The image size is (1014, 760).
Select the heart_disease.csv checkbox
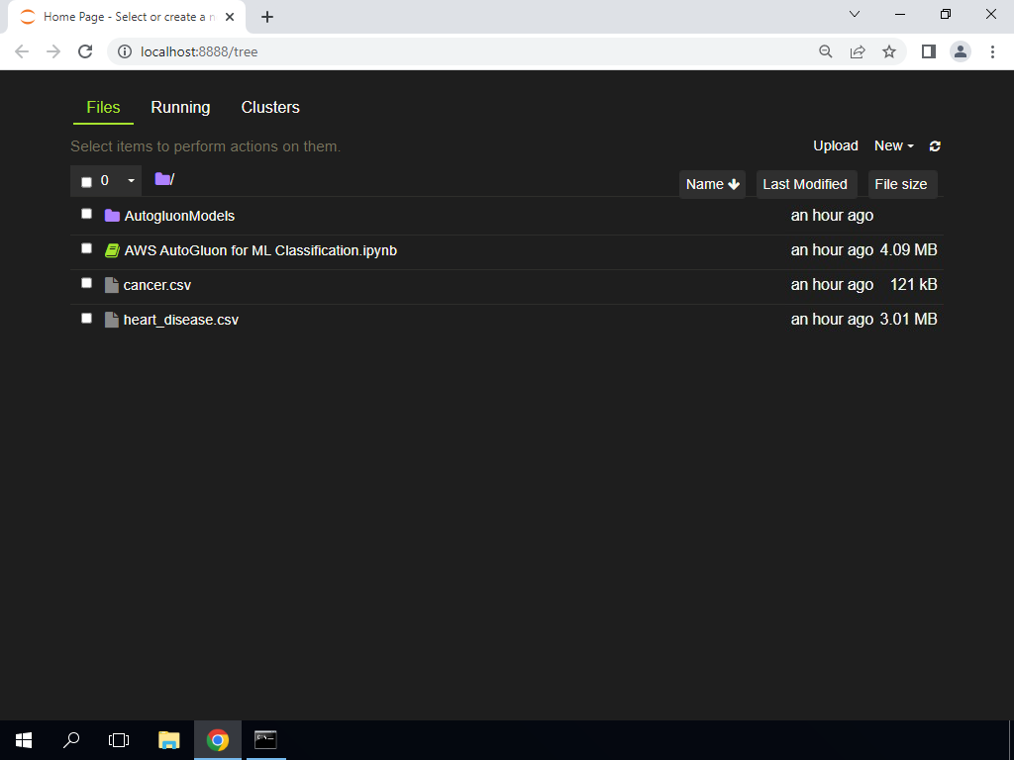pos(87,318)
